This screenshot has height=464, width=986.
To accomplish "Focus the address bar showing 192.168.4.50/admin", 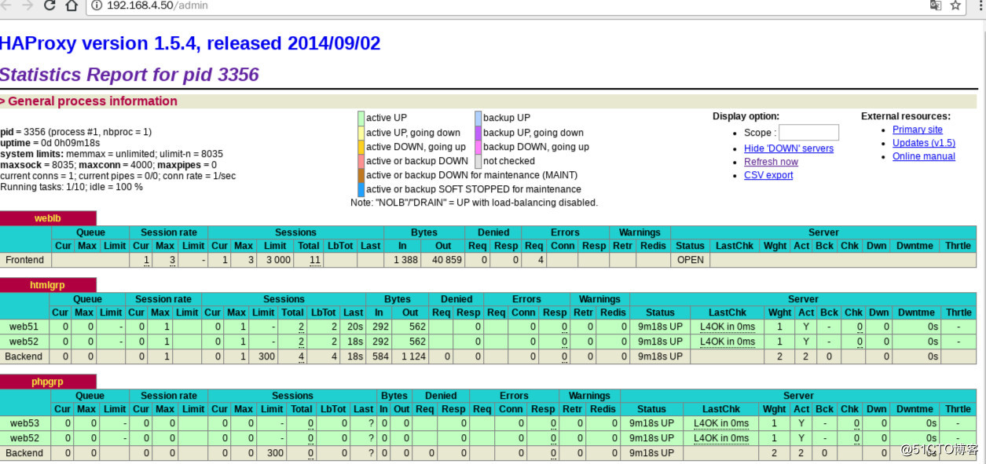I will pyautogui.click(x=503, y=5).
